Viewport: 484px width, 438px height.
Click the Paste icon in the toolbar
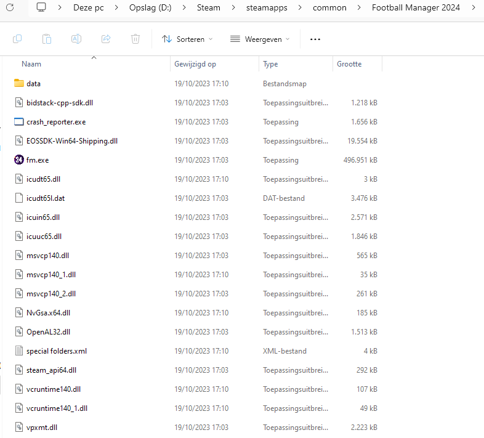pyautogui.click(x=47, y=39)
